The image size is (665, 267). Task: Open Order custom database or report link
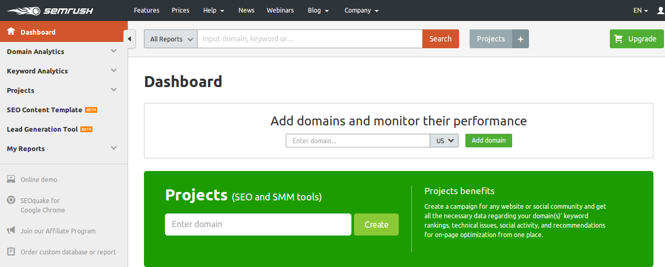pyautogui.click(x=68, y=252)
